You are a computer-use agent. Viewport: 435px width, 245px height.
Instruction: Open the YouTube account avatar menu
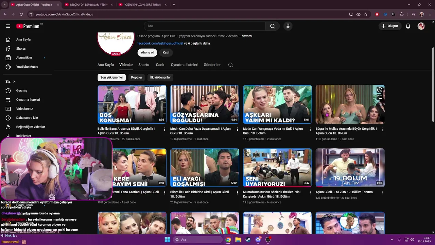coord(421,26)
